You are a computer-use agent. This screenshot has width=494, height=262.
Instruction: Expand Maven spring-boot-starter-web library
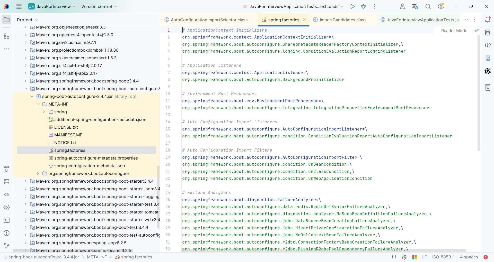[25, 220]
